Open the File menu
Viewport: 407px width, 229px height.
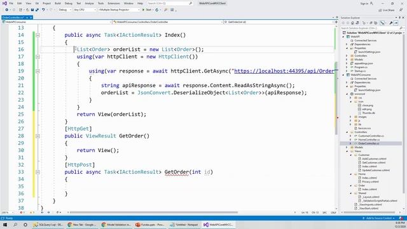(x=11, y=3)
